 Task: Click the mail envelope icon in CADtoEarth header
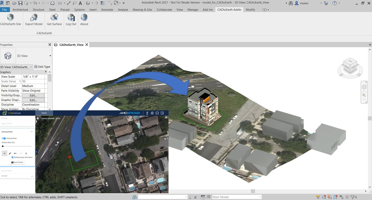(157, 113)
